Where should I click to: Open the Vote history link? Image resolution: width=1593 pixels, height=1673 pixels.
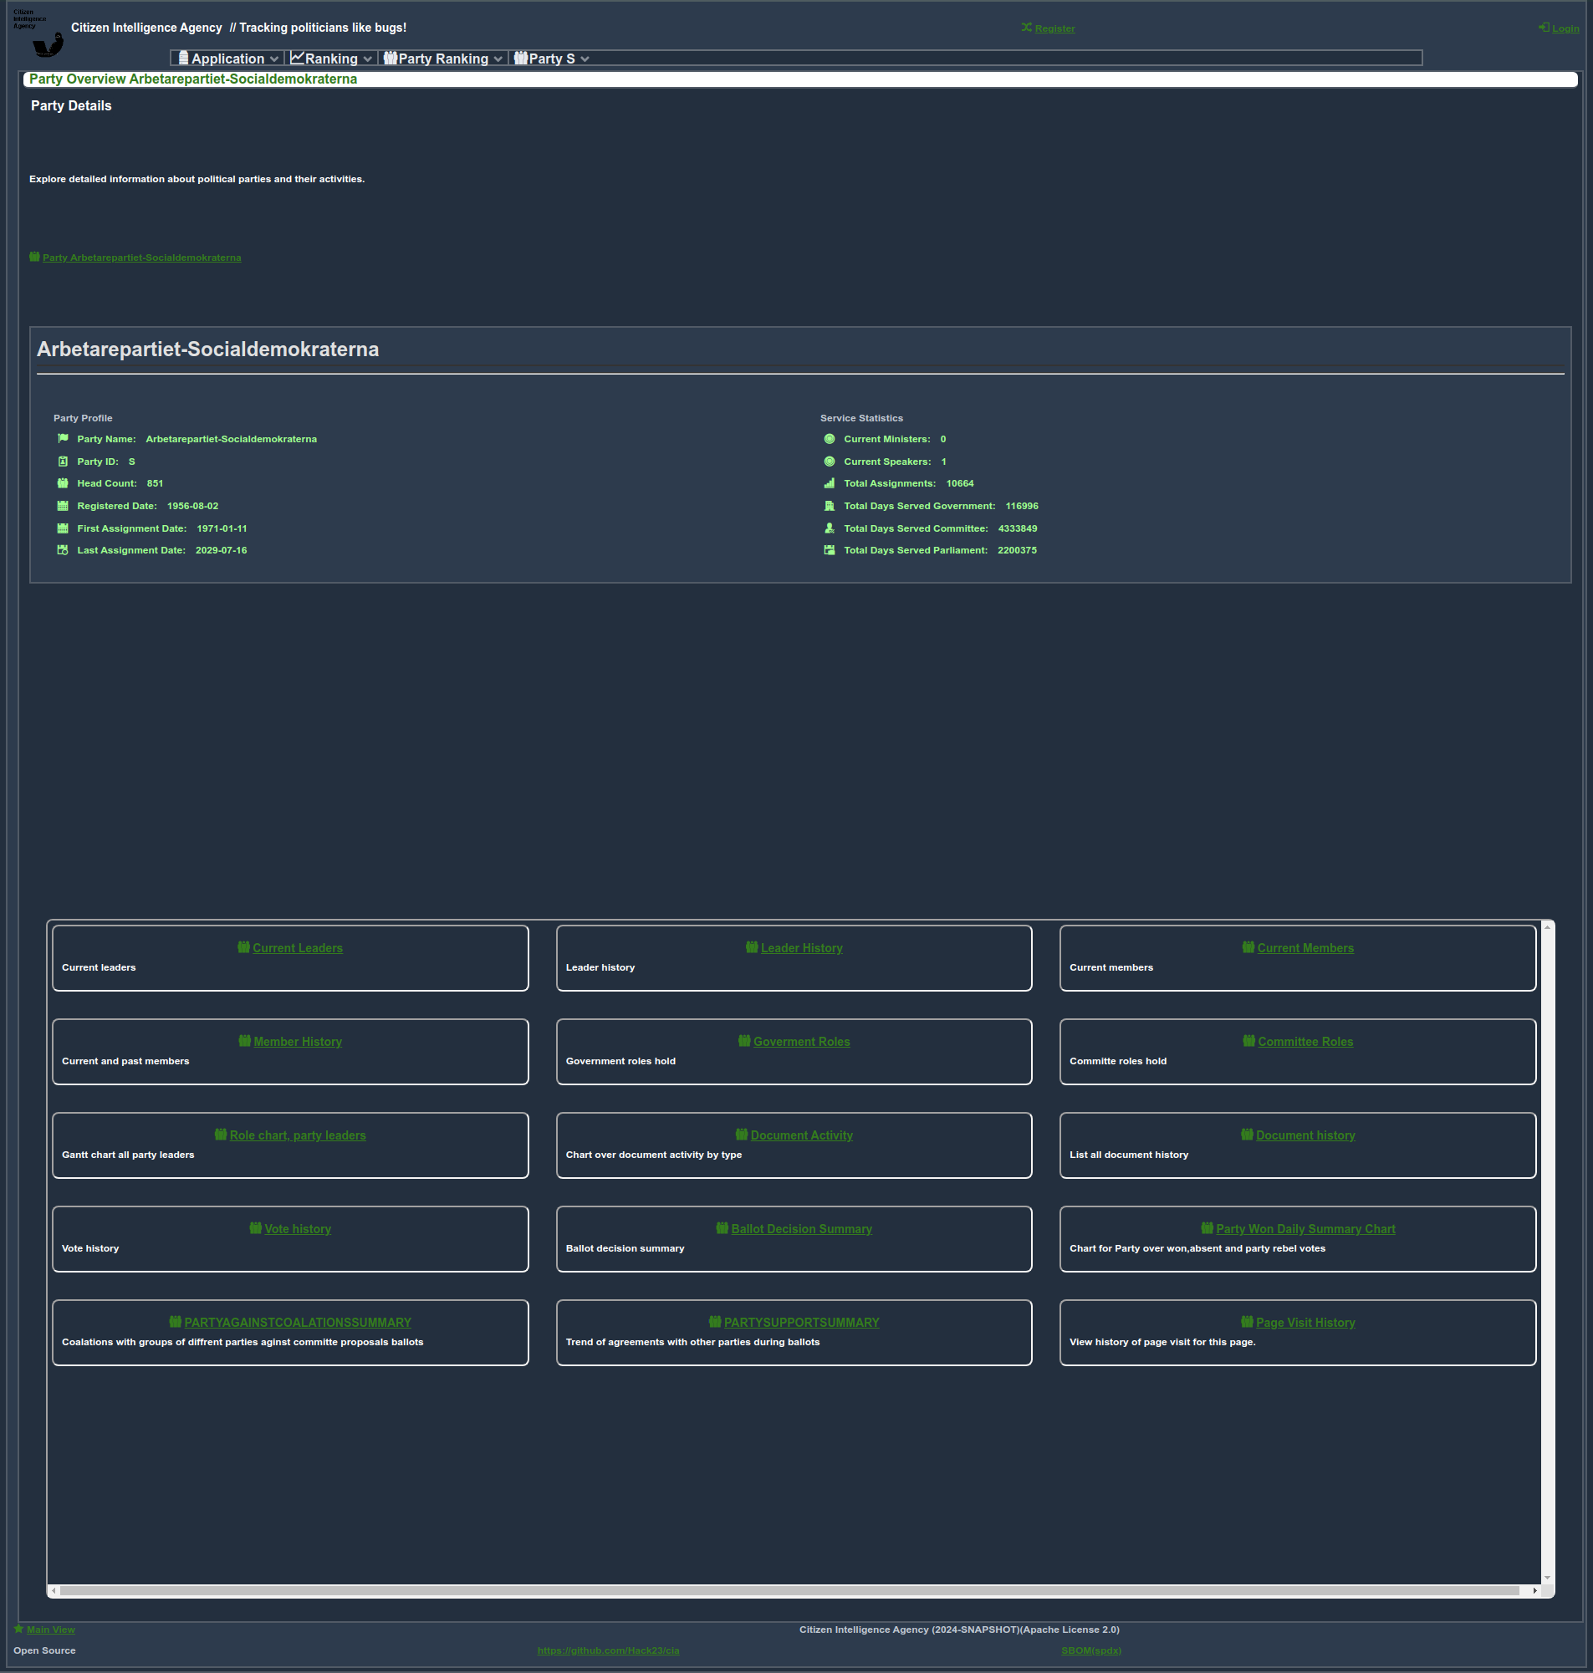click(x=298, y=1229)
